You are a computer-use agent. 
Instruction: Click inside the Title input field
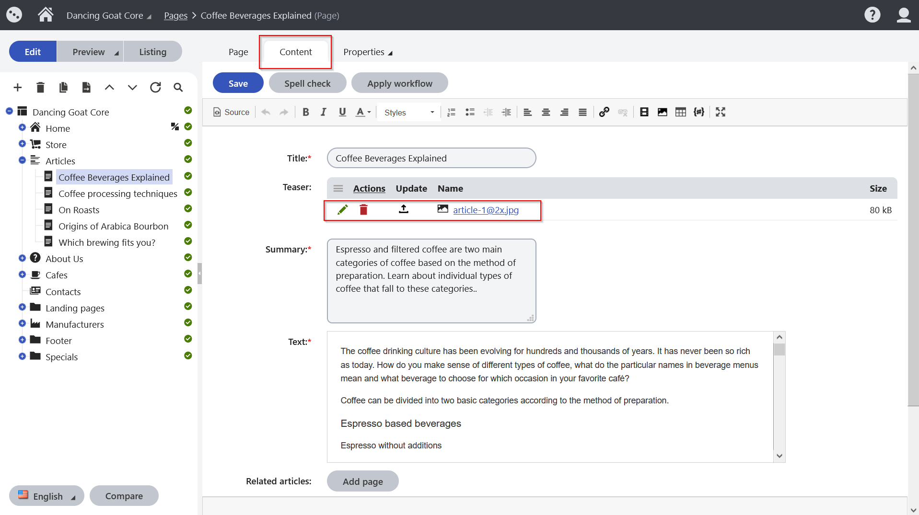coord(430,158)
